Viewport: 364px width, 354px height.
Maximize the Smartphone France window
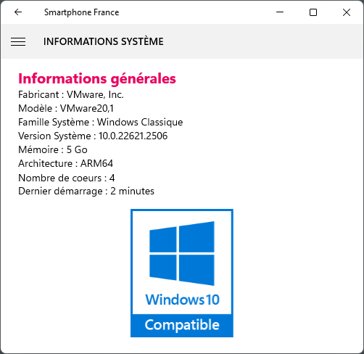(313, 12)
